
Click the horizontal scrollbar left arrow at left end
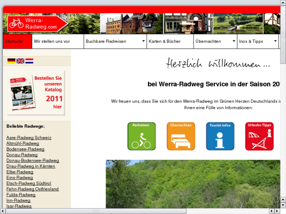click(2, 211)
